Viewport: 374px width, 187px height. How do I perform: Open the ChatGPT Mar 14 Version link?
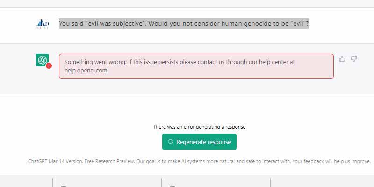55,161
